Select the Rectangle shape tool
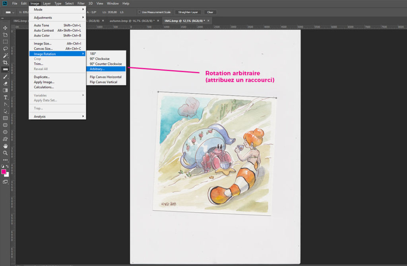407x266 pixels. click(x=5, y=118)
